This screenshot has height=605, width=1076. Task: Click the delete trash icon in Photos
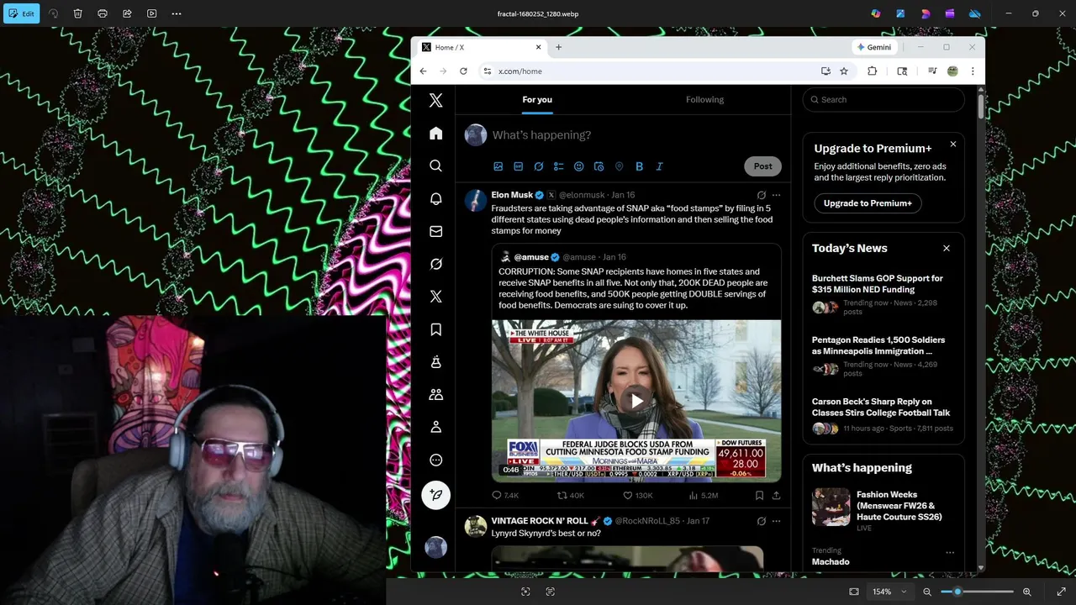click(78, 13)
